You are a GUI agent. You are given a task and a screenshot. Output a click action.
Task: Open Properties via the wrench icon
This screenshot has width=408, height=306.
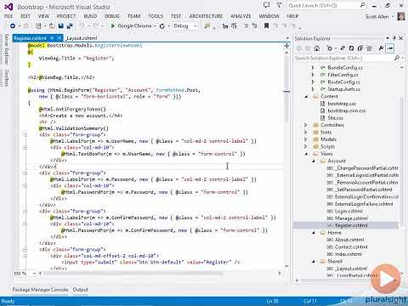pyautogui.click(x=381, y=48)
